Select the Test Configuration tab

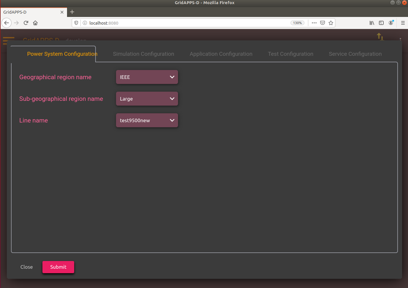(x=291, y=54)
